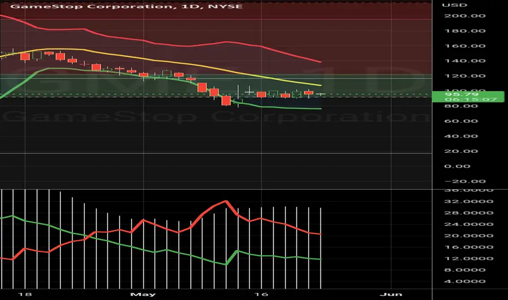Click the 12.0000 indicator axis label
This screenshot has height=300, width=508.
468,259
